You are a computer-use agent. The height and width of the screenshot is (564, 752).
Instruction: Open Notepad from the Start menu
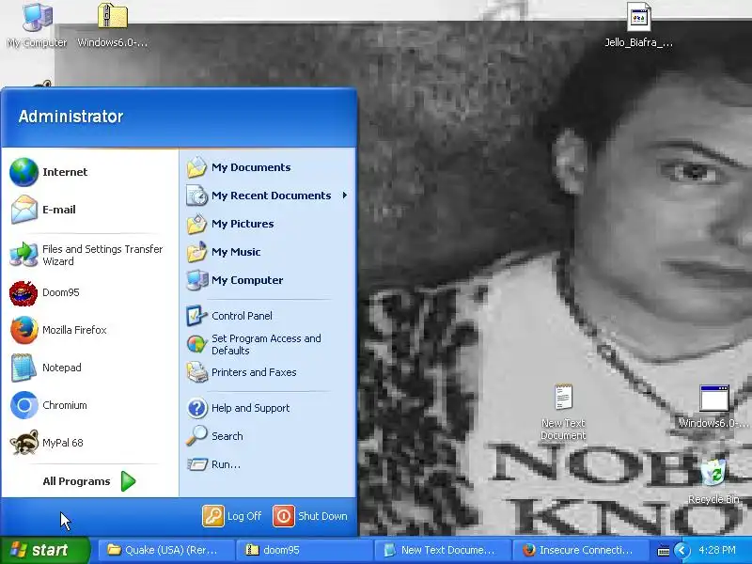[x=90, y=368]
